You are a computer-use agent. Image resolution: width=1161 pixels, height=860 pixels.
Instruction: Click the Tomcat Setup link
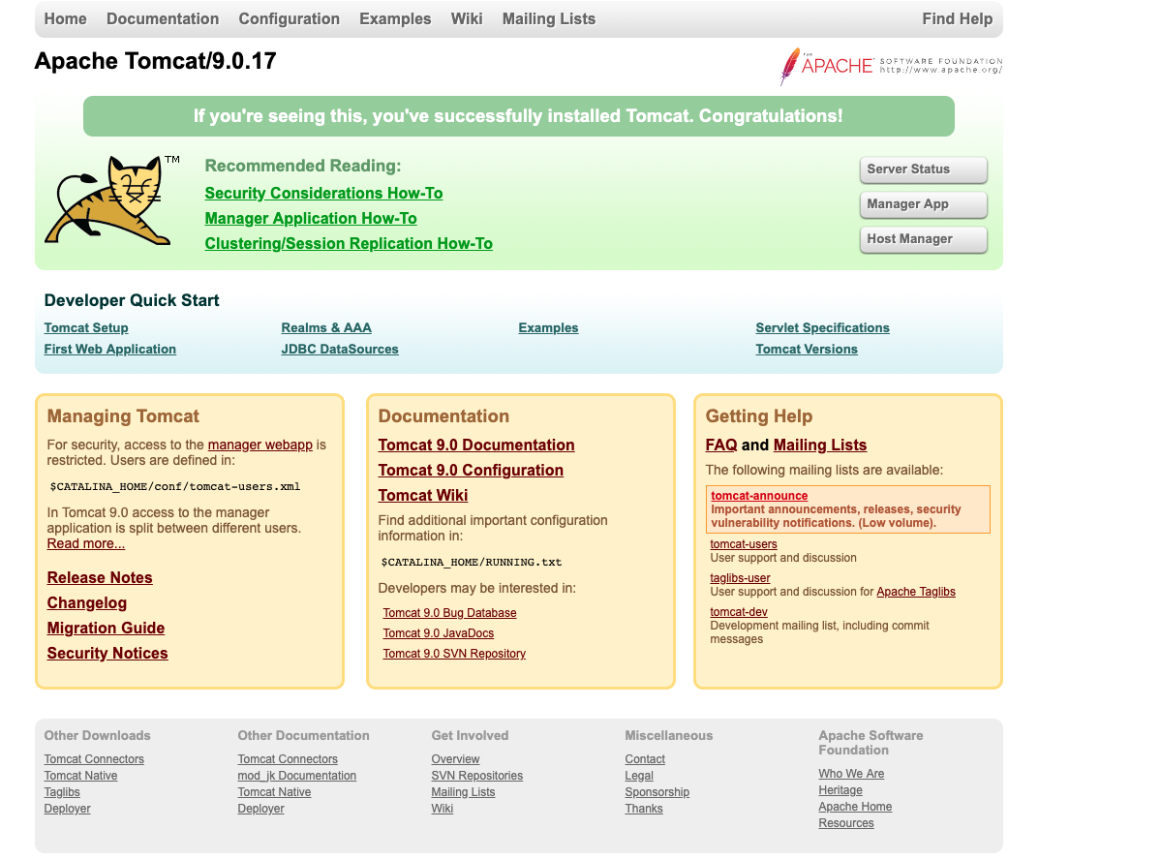(86, 328)
